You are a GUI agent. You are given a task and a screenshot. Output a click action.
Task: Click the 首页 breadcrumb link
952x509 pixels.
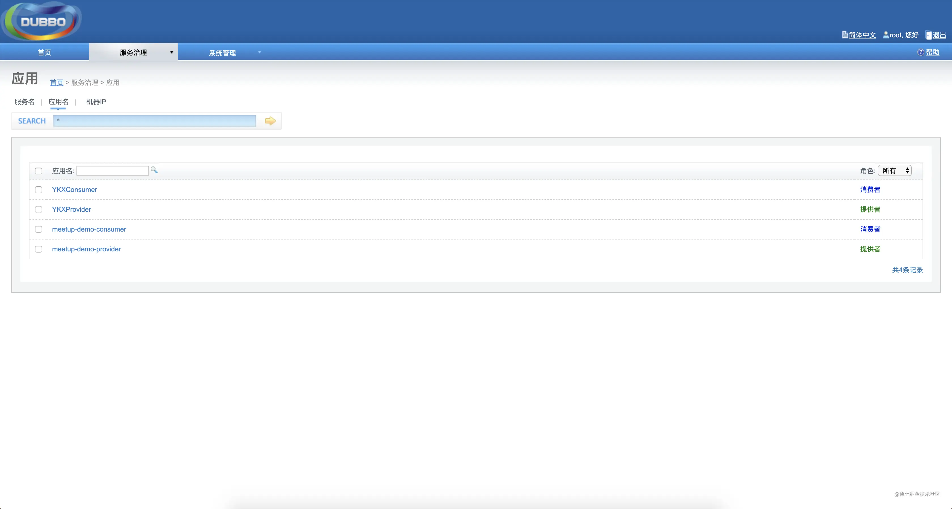click(57, 82)
